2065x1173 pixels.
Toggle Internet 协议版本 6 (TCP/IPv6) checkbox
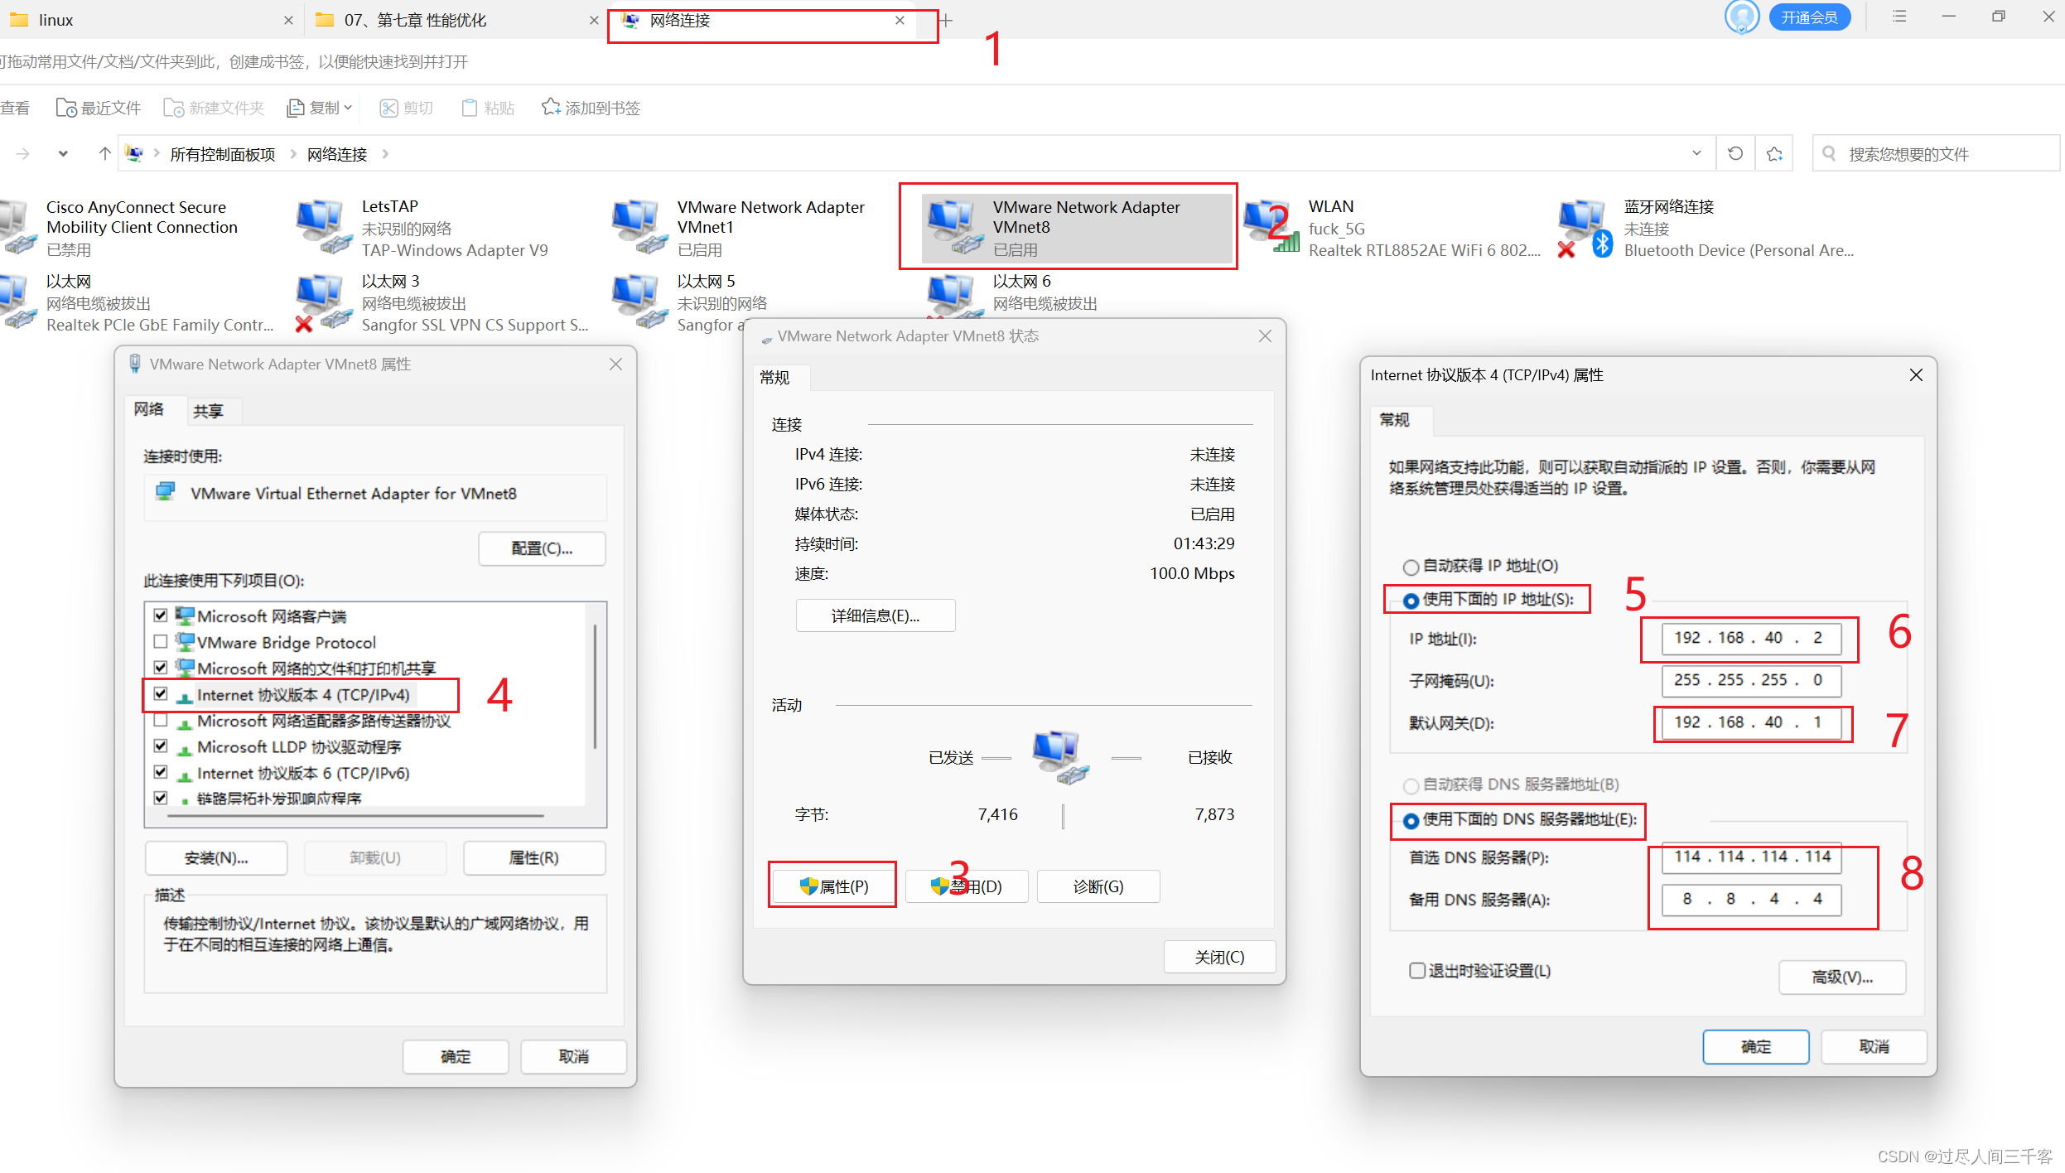(x=161, y=772)
